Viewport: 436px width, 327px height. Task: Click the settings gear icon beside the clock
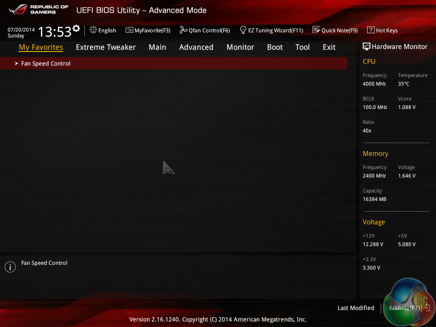[x=76, y=29]
